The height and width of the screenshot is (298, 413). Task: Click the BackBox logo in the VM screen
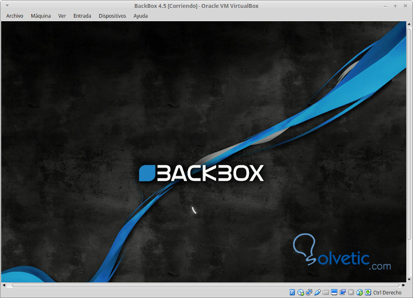(x=201, y=173)
